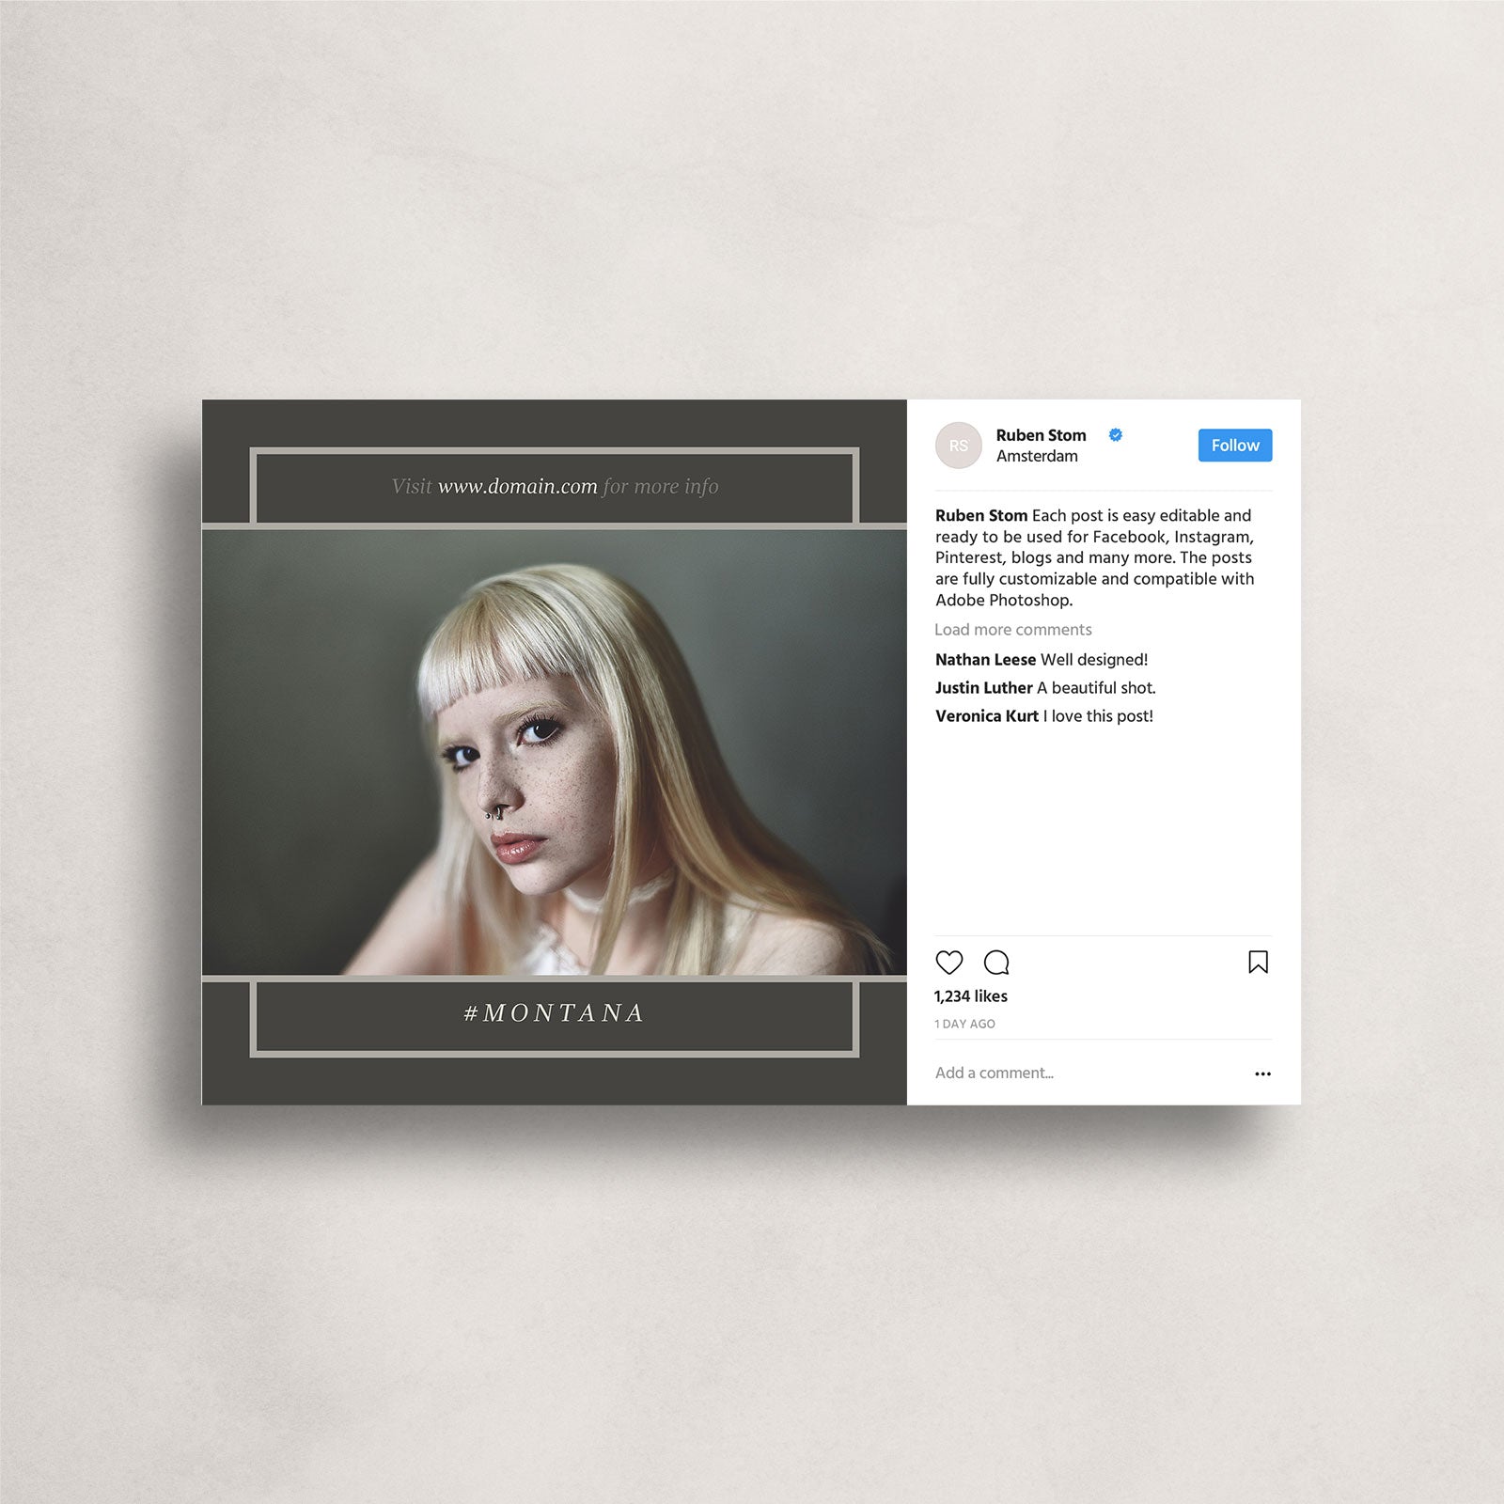Expand Load more comments
This screenshot has height=1504, width=1504.
tap(1012, 630)
